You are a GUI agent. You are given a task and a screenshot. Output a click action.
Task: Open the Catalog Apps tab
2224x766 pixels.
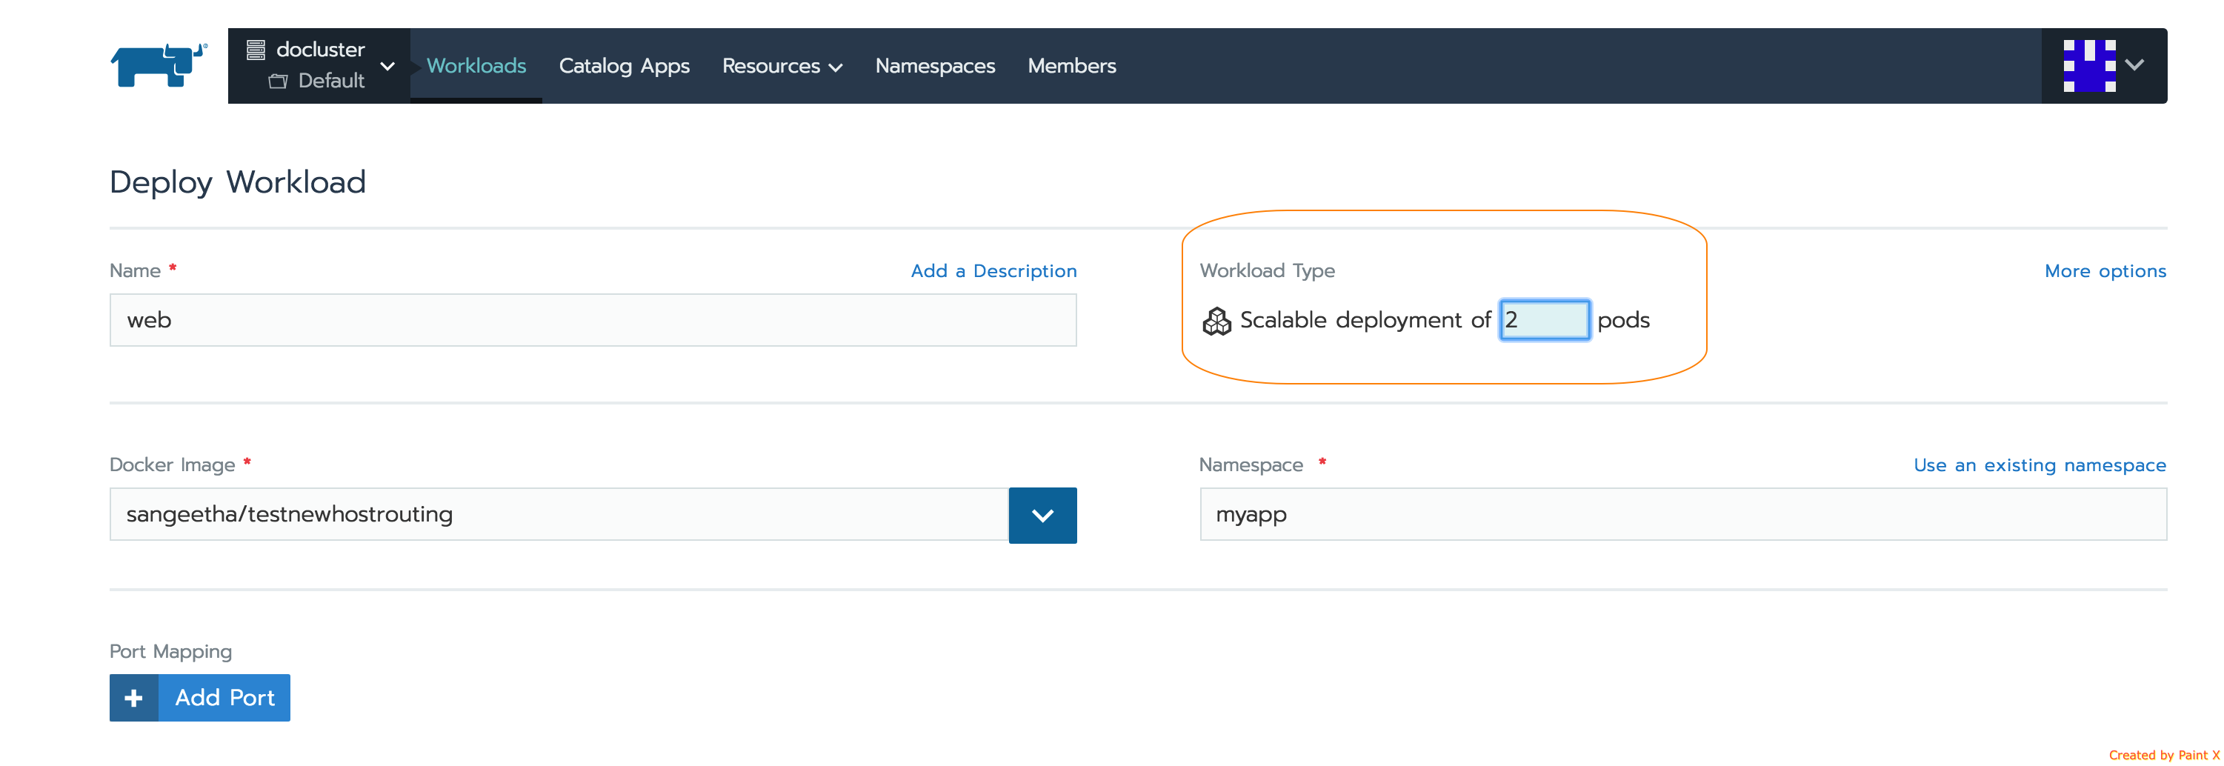625,66
